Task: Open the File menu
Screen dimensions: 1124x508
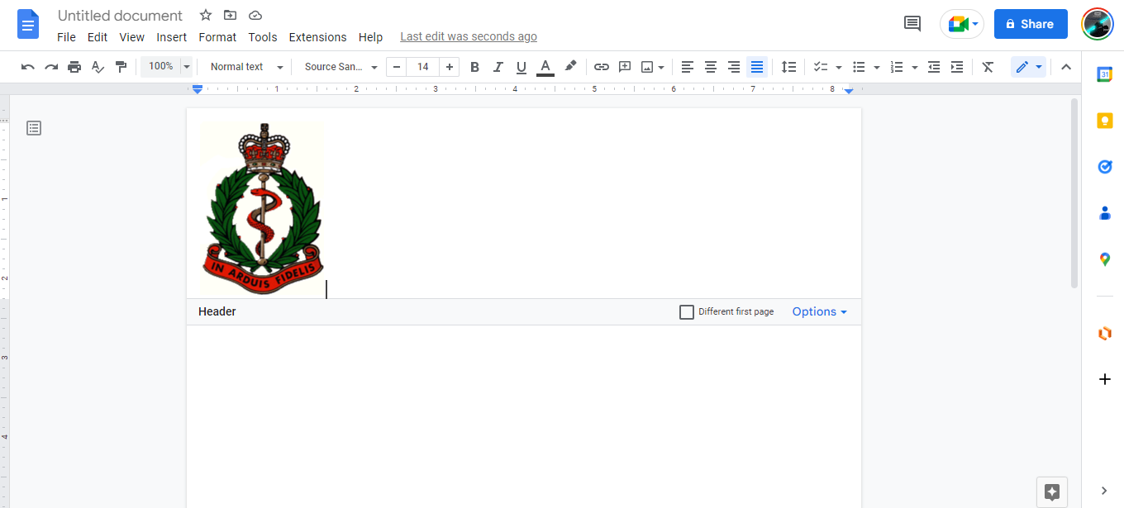Action: [x=66, y=37]
